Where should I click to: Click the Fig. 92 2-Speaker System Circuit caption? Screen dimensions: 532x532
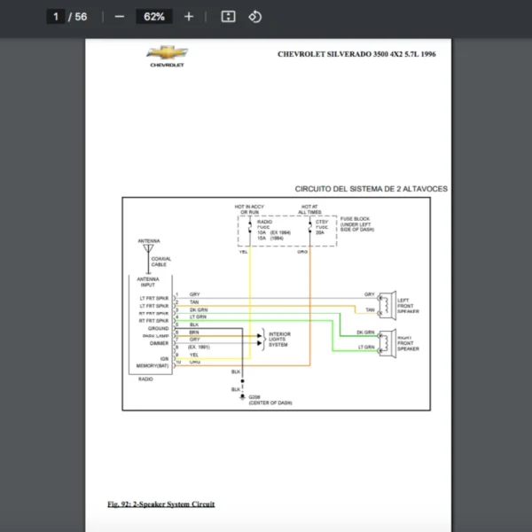[160, 504]
